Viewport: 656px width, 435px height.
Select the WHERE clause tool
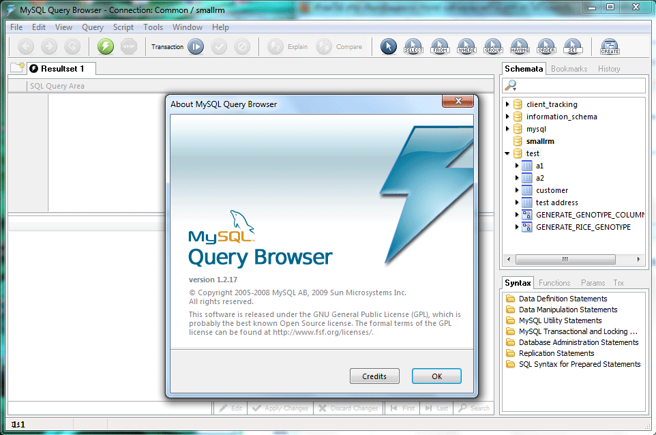(x=466, y=46)
